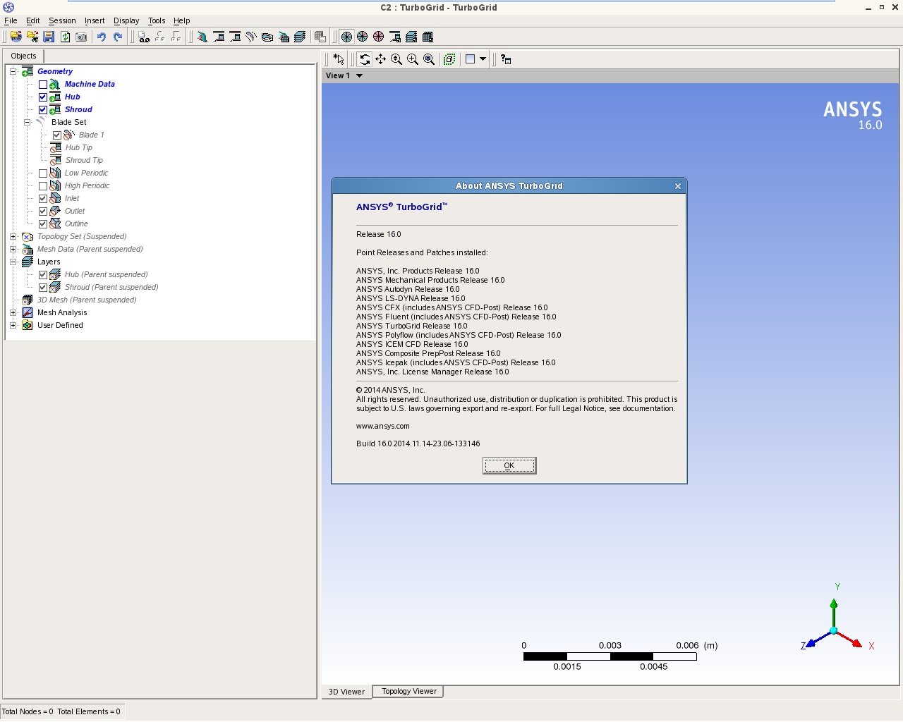Viewport: 903px width, 722px height.
Task: Click the pink blade-wheel display icon
Action: click(379, 37)
